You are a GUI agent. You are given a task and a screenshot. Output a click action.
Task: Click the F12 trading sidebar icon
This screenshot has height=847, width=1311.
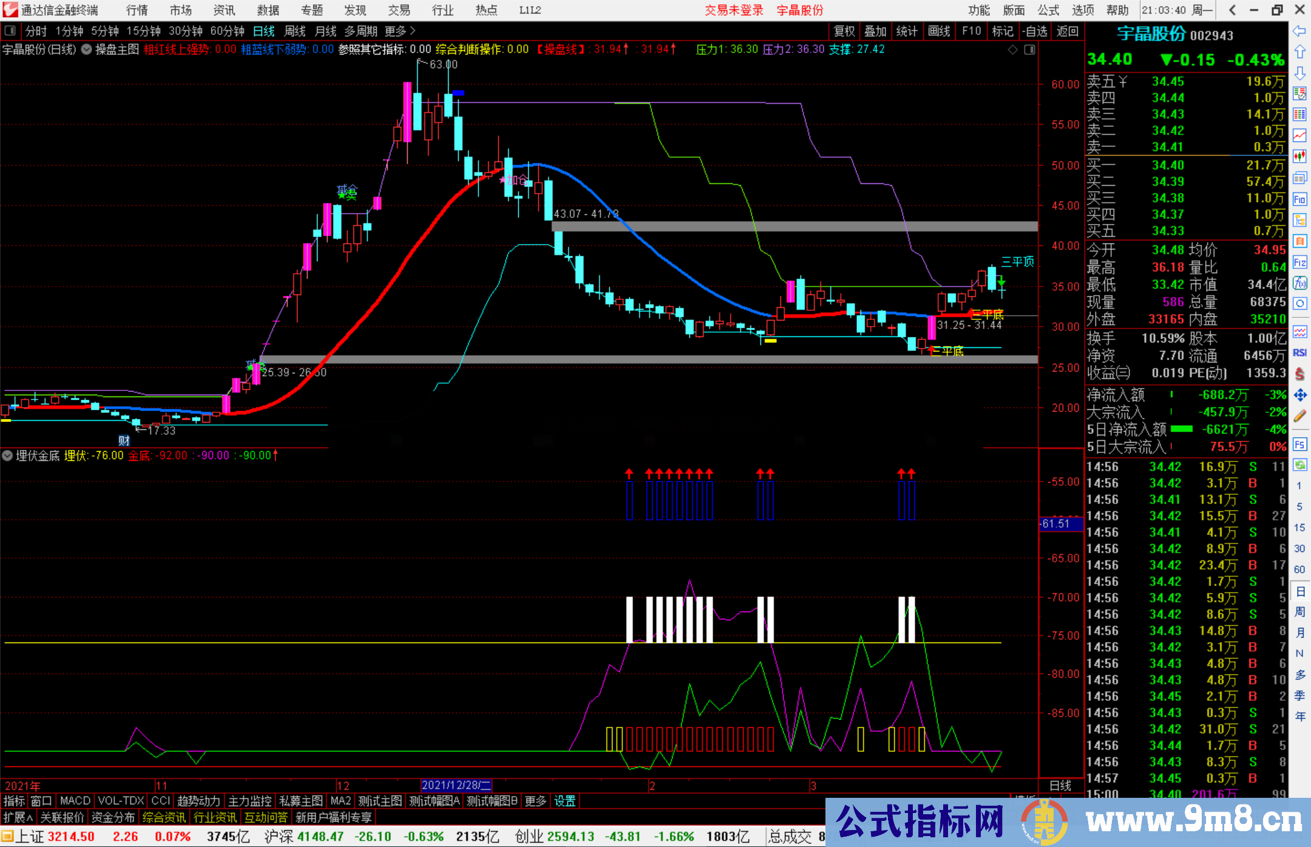click(1299, 262)
